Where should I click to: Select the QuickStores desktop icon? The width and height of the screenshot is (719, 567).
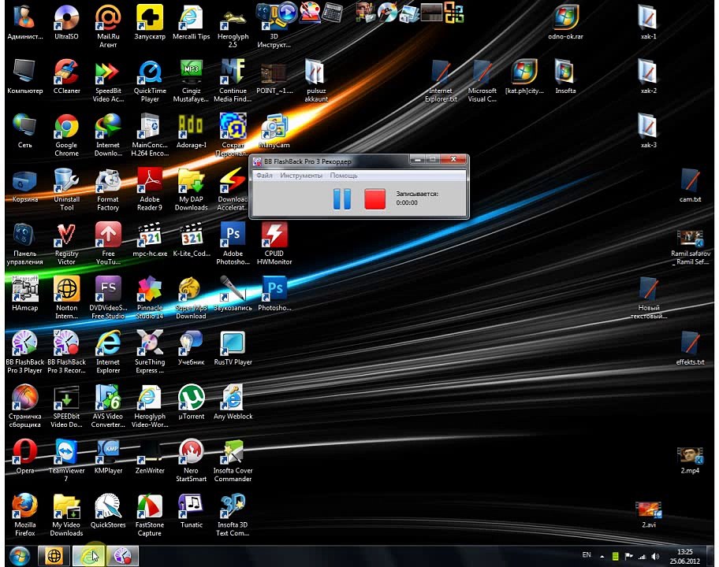tap(108, 511)
